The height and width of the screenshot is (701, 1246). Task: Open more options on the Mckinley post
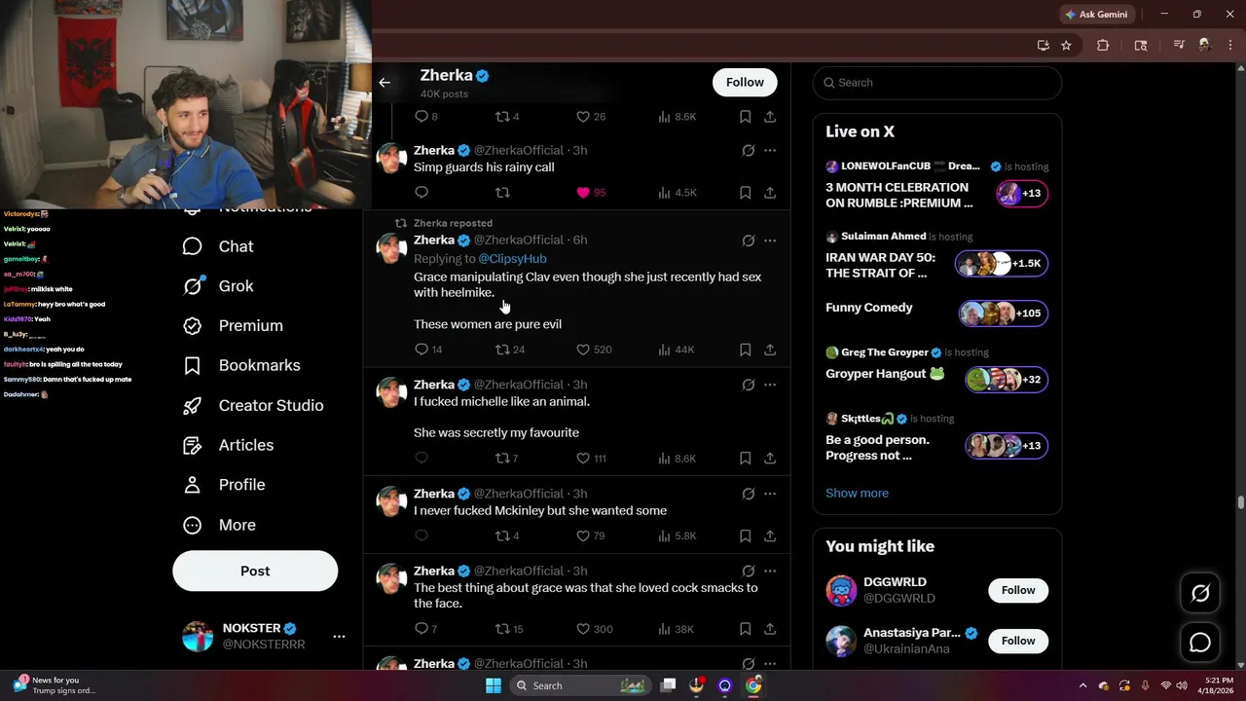point(770,494)
